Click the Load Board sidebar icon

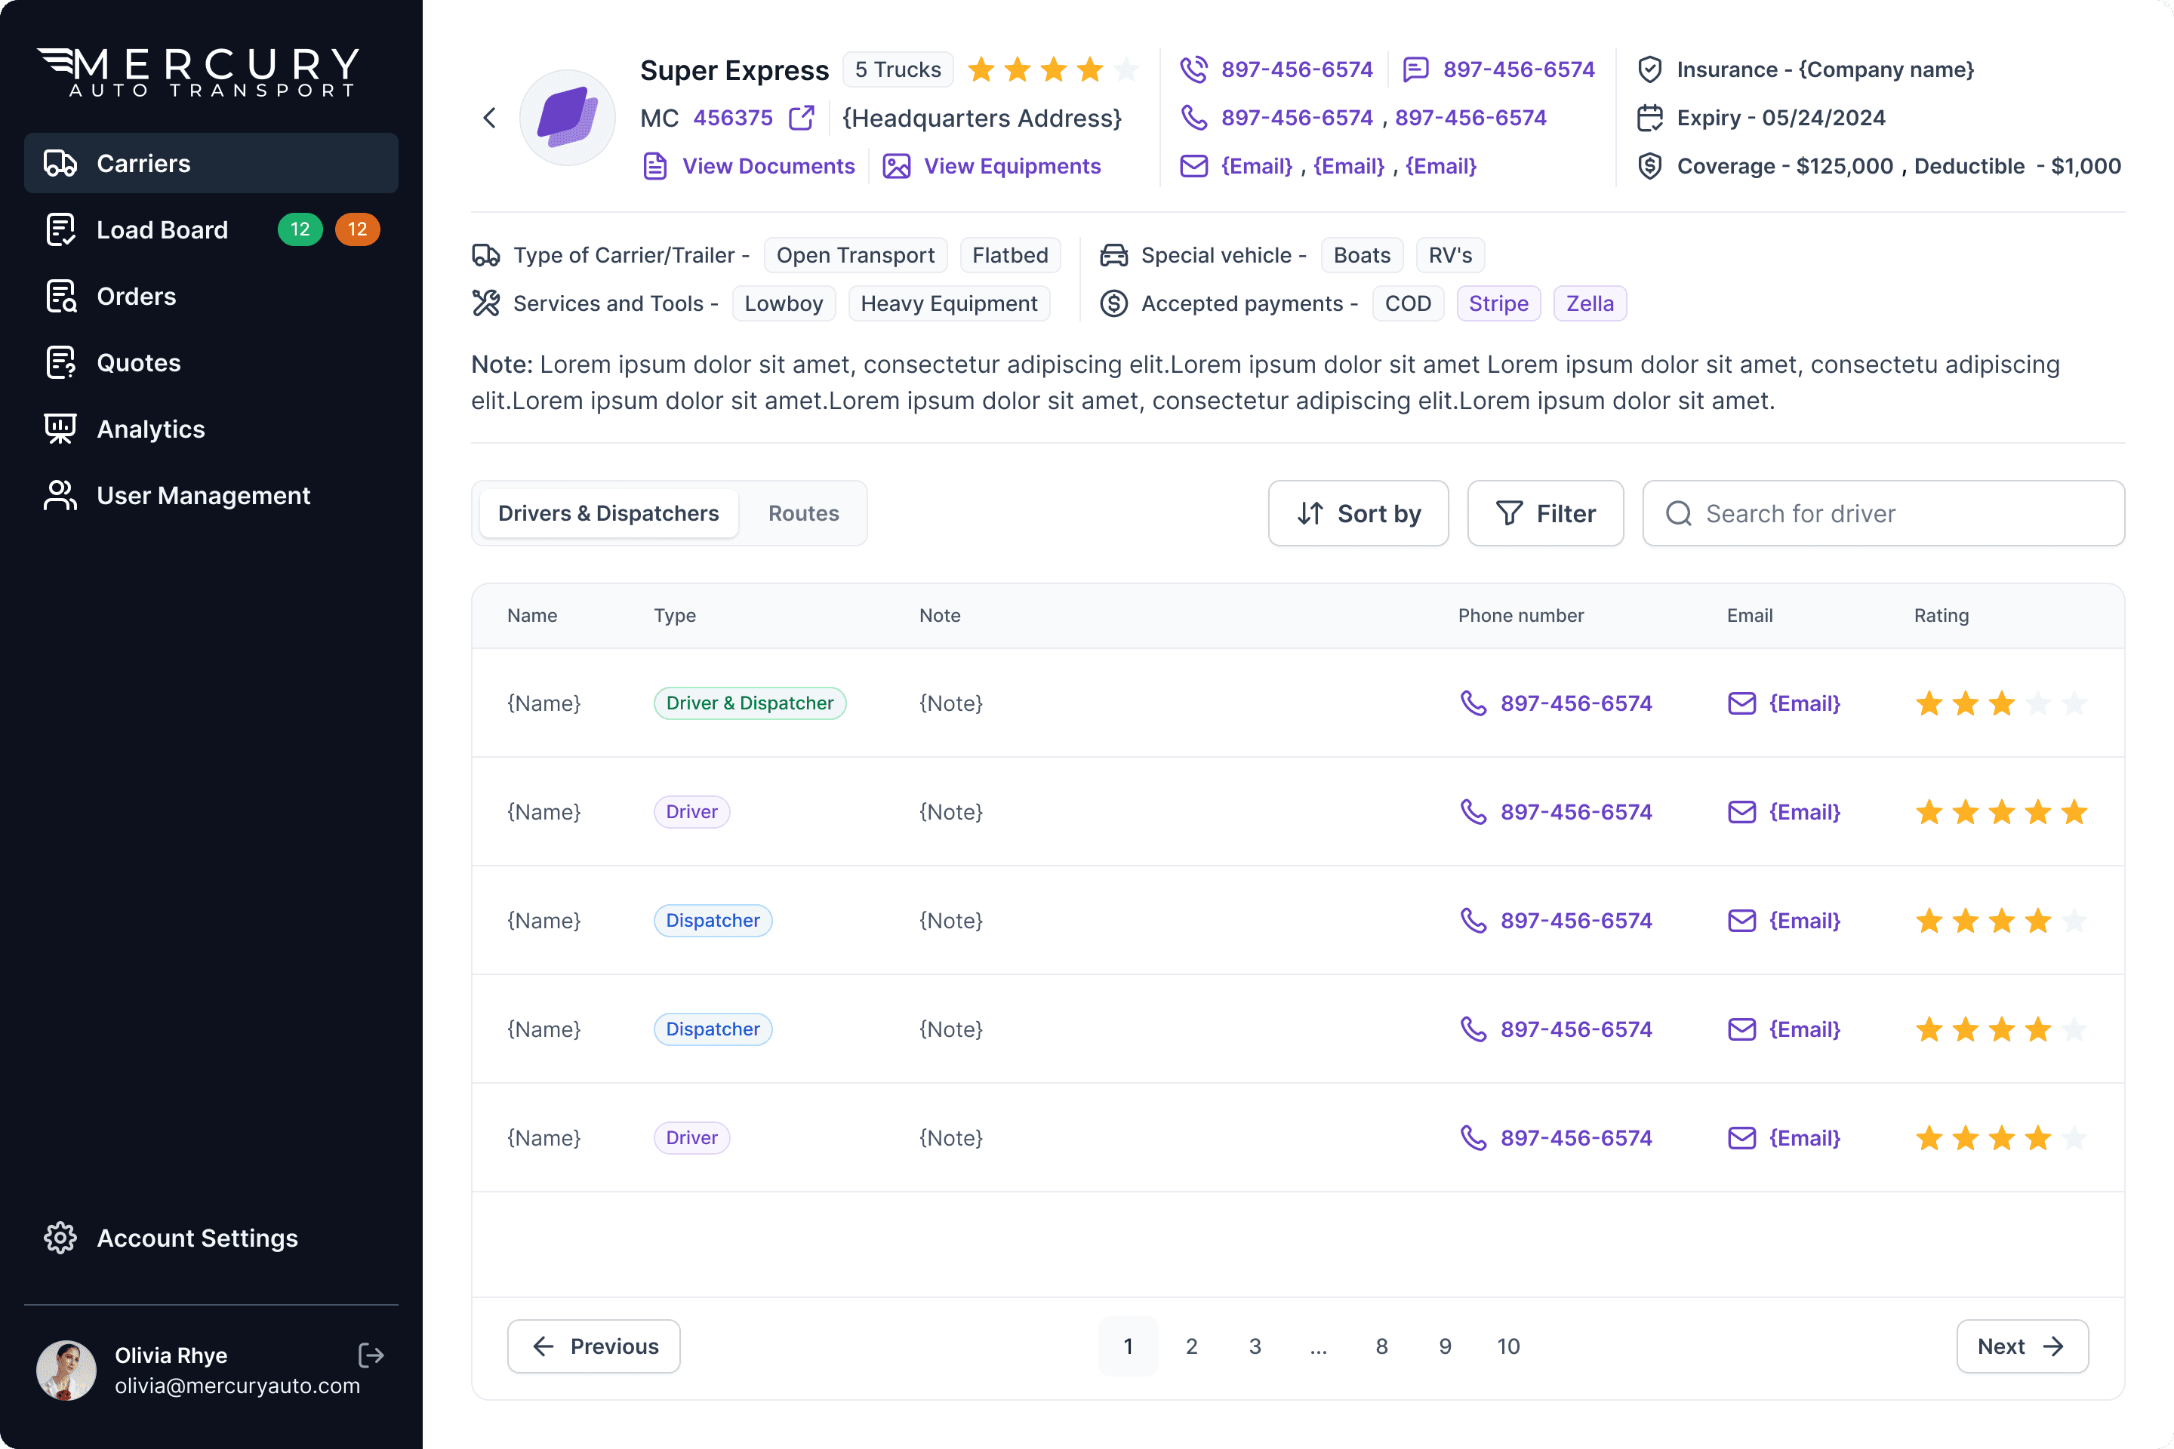tap(61, 229)
